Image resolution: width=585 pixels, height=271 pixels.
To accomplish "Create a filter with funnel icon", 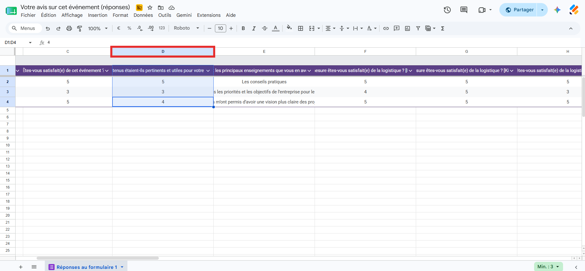I will tap(418, 28).
